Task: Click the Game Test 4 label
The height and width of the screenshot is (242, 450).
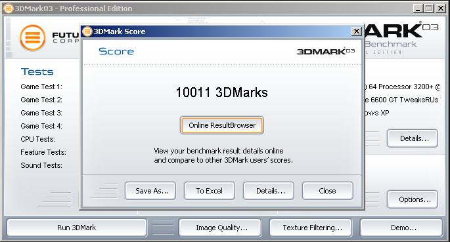Action: pyautogui.click(x=41, y=126)
